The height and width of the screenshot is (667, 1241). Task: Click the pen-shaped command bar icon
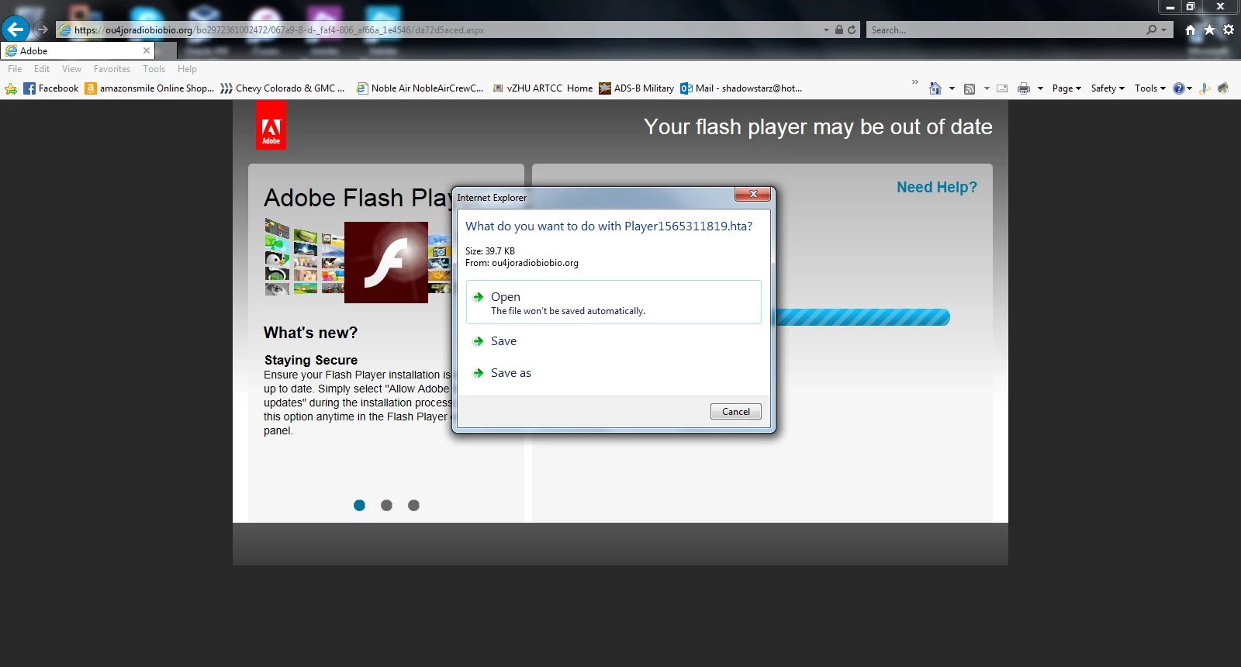point(1205,88)
